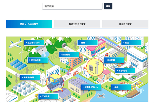Choose the 鉄道 category label

[131, 43]
